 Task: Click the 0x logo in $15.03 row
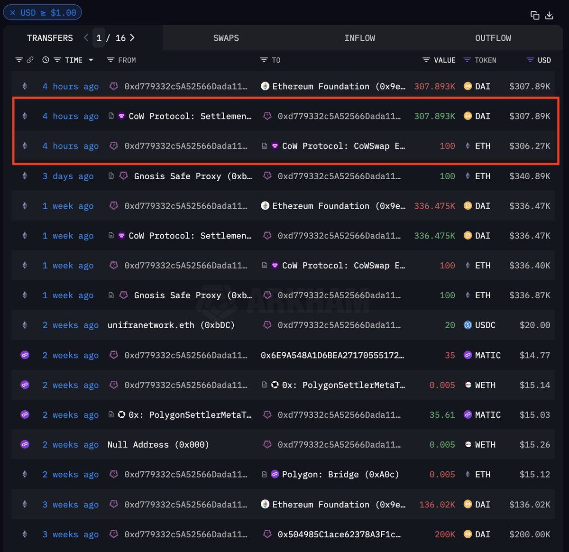pos(121,414)
